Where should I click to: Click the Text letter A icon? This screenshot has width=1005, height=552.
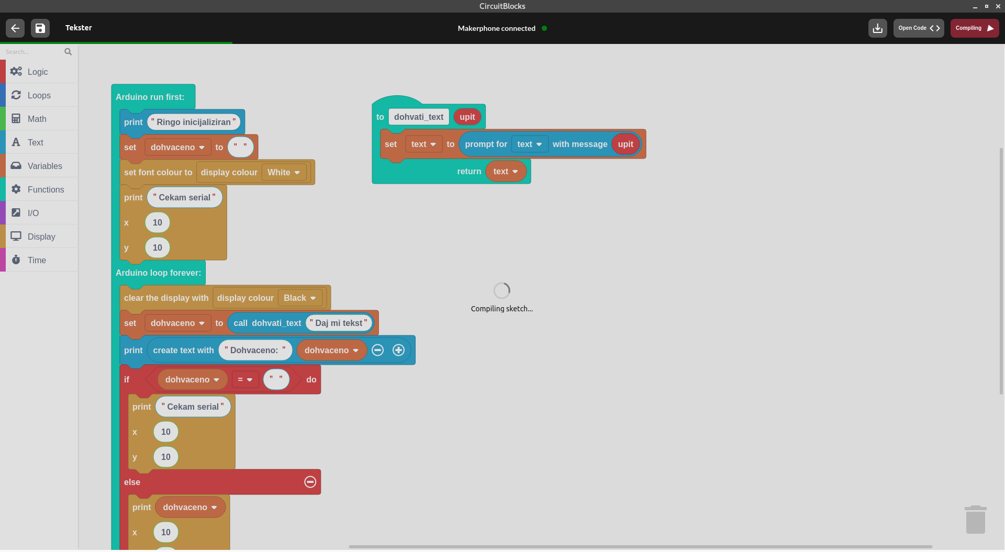(x=16, y=142)
